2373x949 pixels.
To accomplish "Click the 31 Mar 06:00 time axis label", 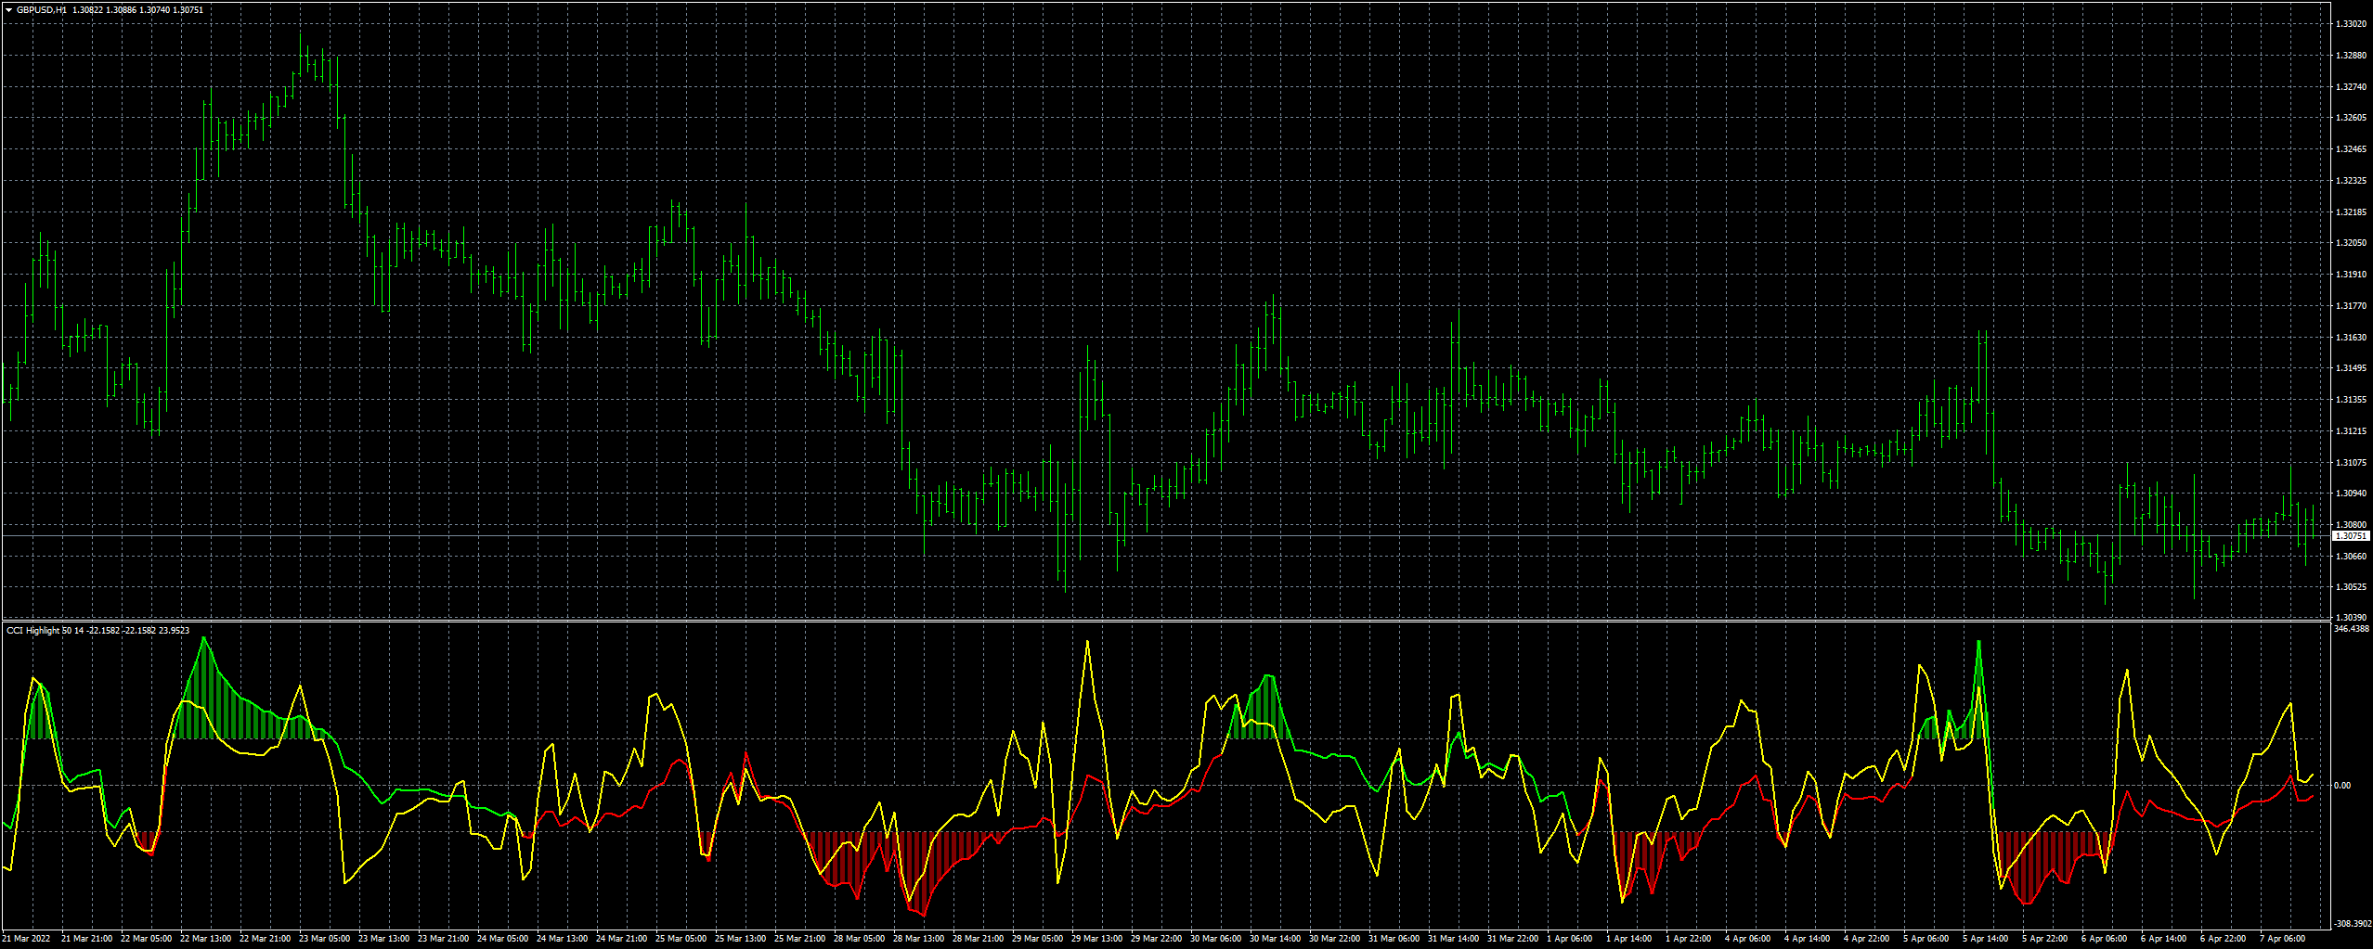I will point(1394,939).
